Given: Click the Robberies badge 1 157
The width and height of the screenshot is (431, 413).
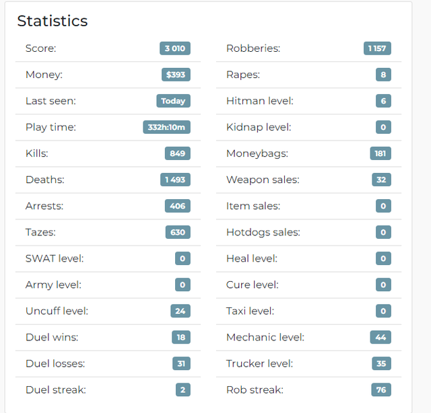Looking at the screenshot, I should (377, 48).
